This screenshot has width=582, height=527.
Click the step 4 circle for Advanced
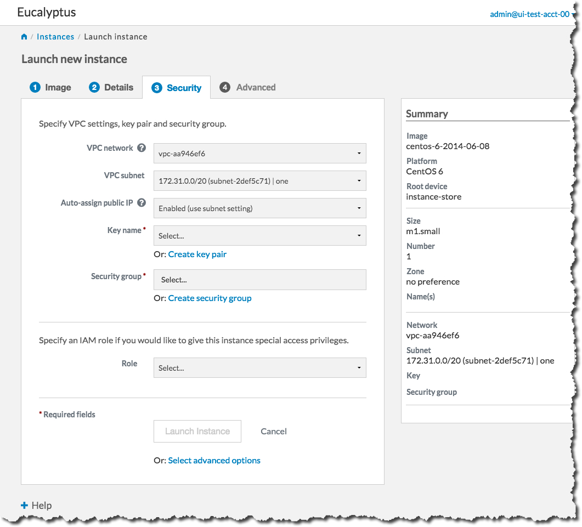[224, 87]
